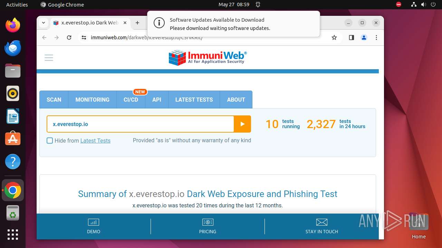Open Rhythmbox from the dock
The width and height of the screenshot is (442, 248).
(x=13, y=93)
